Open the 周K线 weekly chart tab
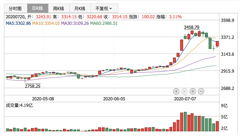The width and height of the screenshot is (241, 136). pyautogui.click(x=59, y=8)
